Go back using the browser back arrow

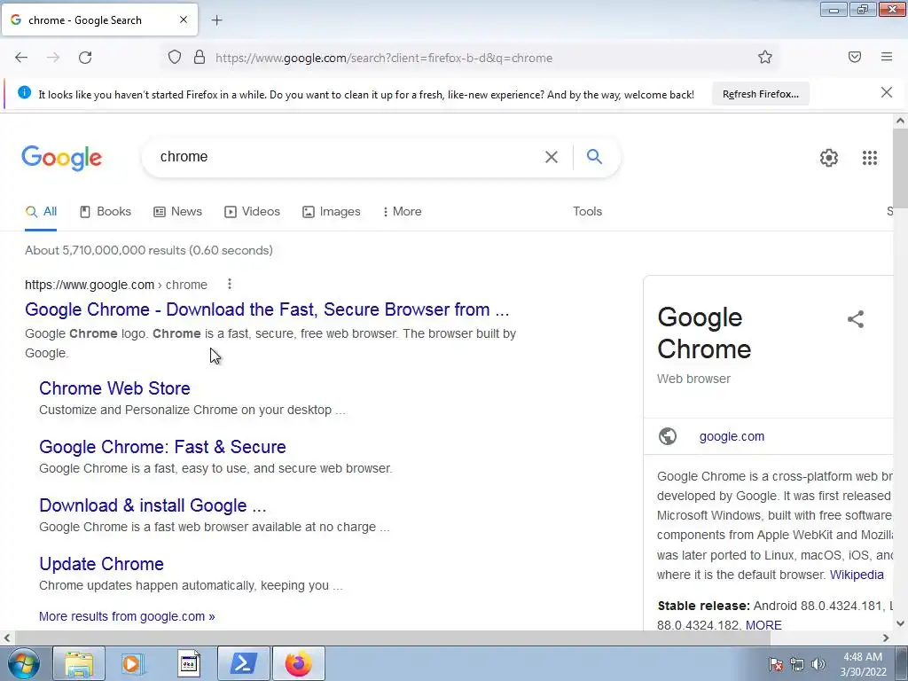(x=21, y=58)
